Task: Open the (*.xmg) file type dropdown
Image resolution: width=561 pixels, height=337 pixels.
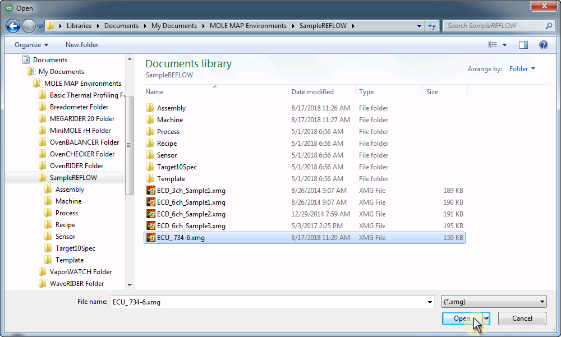Action: [494, 302]
